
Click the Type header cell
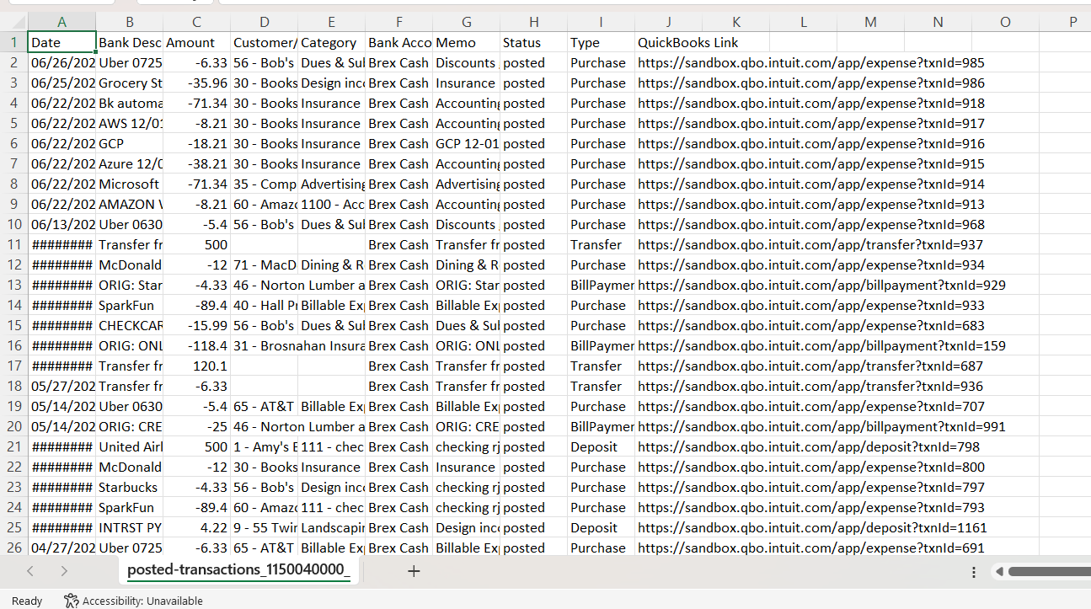point(601,42)
